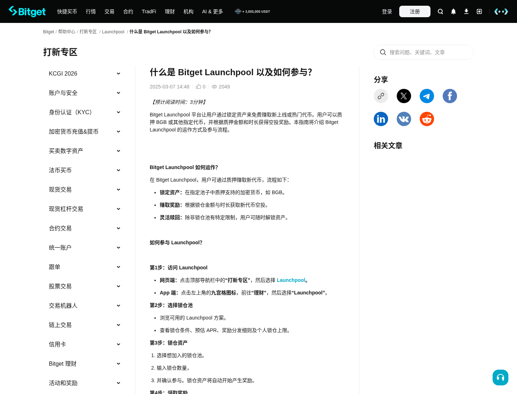Screen dimensions: 517x394
Task: Open the 机构 menu
Action: (188, 11)
